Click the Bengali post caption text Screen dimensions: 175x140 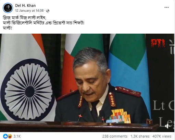pos(43,23)
